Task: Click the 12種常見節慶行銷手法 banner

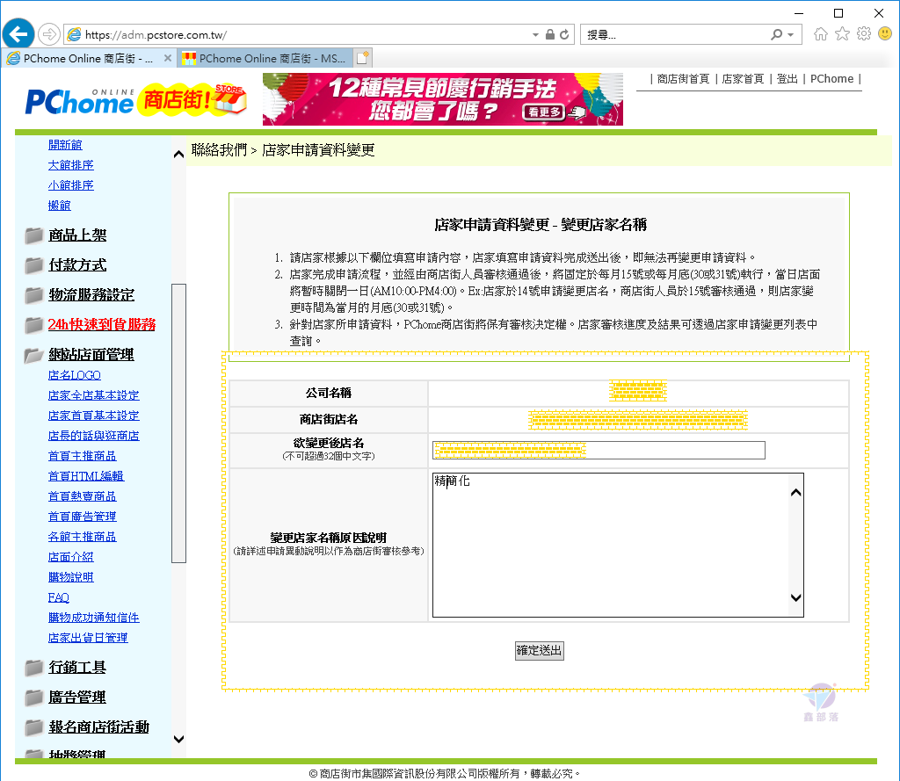Action: coord(443,99)
